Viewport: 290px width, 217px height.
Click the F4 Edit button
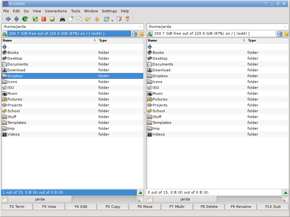[x=81, y=207]
